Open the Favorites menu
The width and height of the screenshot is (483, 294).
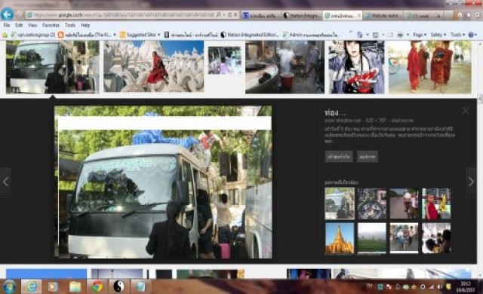pos(51,25)
